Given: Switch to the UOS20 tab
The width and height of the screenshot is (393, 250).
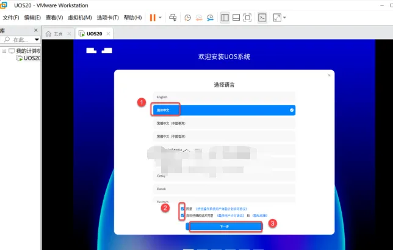Looking at the screenshot, I should (94, 34).
